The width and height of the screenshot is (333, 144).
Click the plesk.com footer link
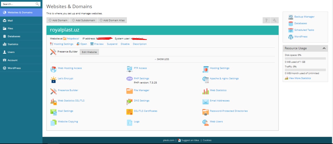coord(169,140)
